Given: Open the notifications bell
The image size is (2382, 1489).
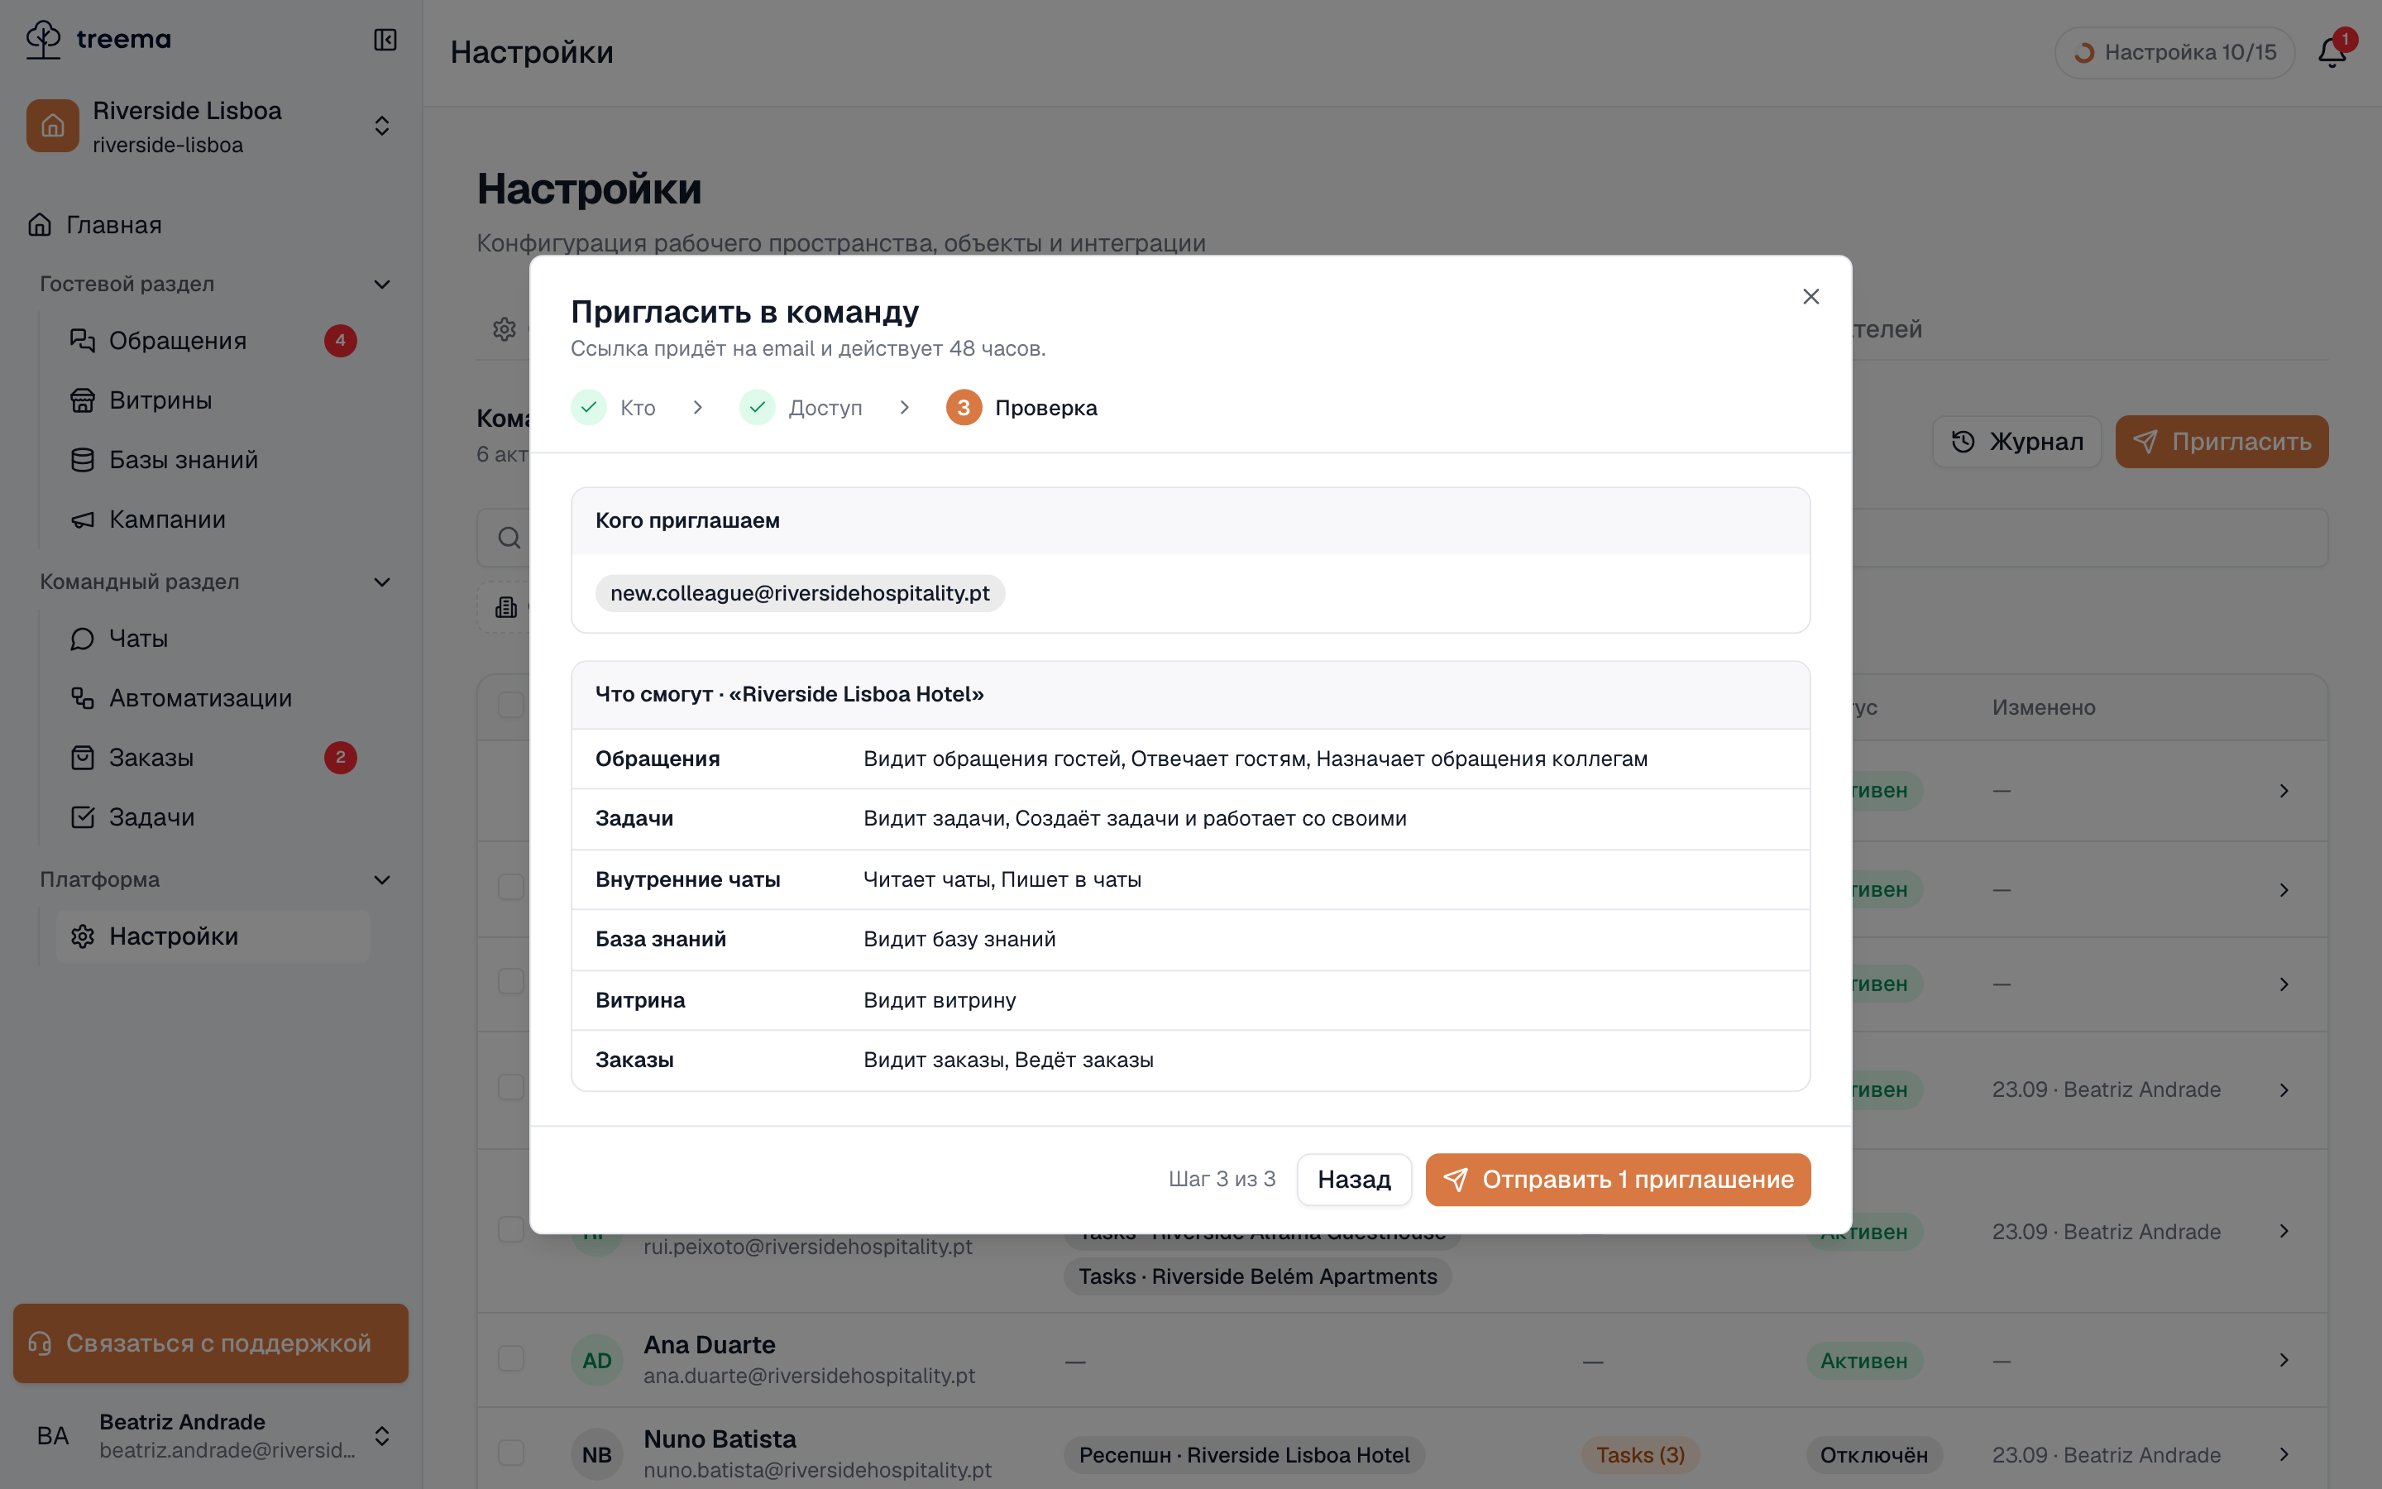Looking at the screenshot, I should 2332,51.
